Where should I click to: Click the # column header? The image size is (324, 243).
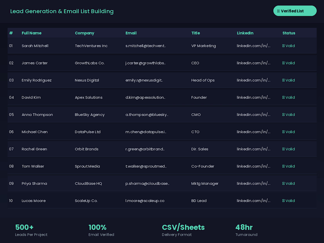(11, 33)
